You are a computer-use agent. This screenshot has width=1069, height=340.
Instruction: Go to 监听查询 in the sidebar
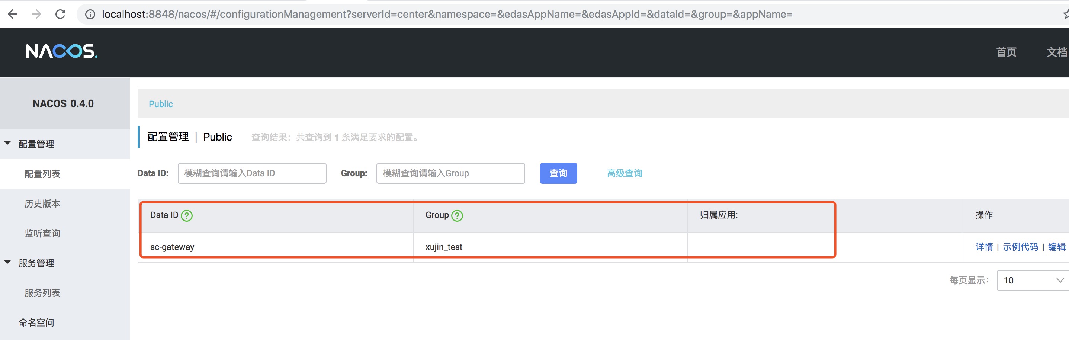[42, 233]
